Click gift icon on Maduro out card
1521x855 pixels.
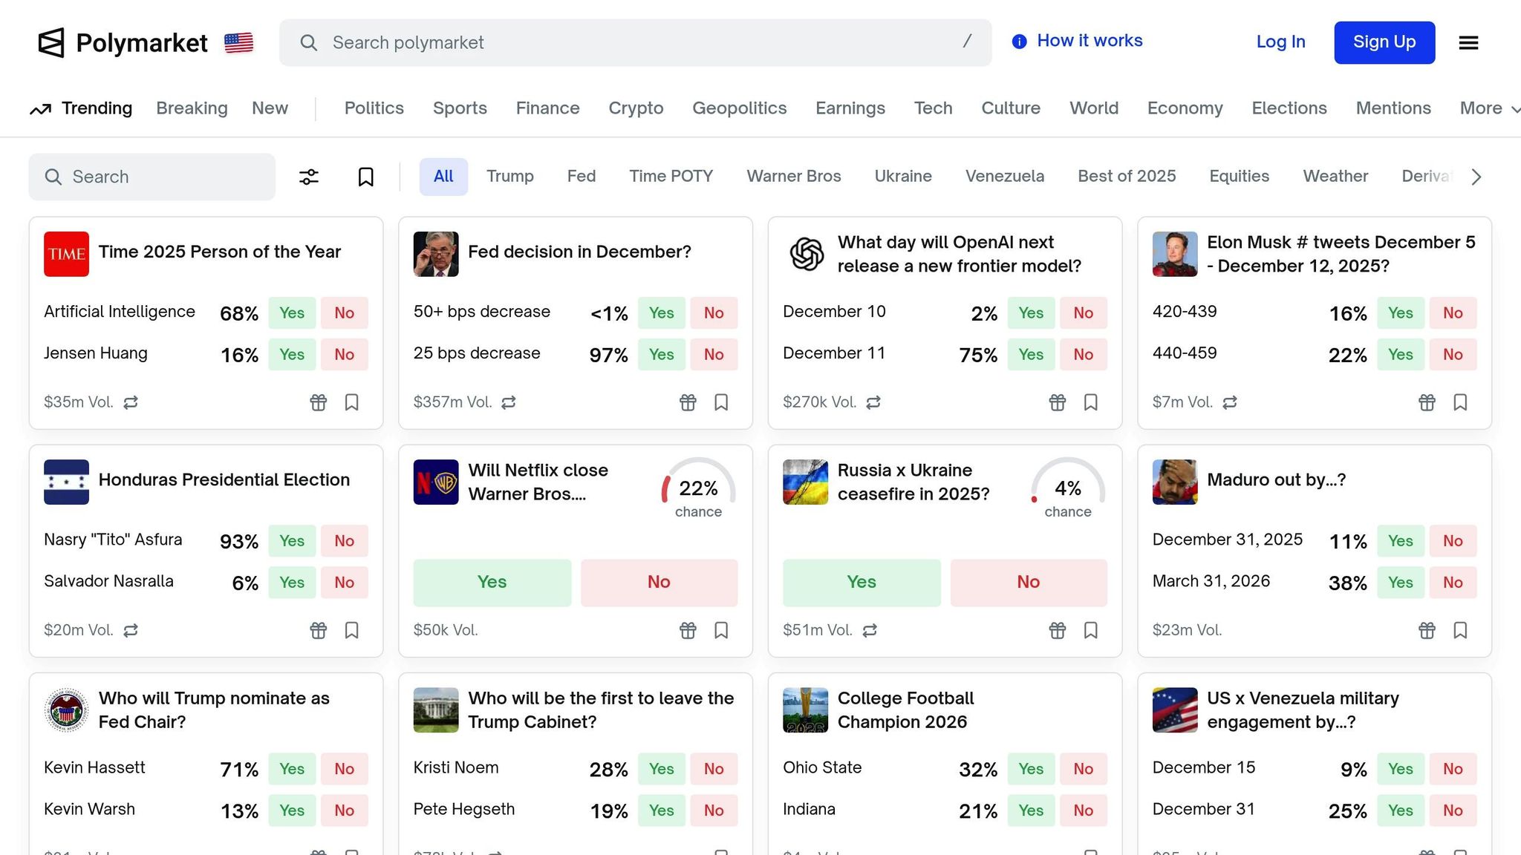(x=1427, y=630)
